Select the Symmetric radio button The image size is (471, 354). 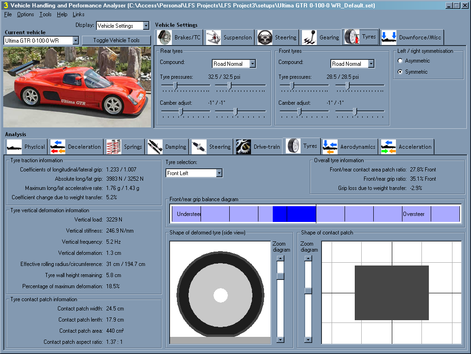[400, 72]
